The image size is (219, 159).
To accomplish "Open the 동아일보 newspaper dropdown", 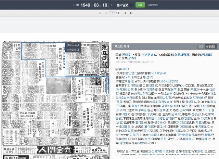I will pyautogui.click(x=124, y=5).
